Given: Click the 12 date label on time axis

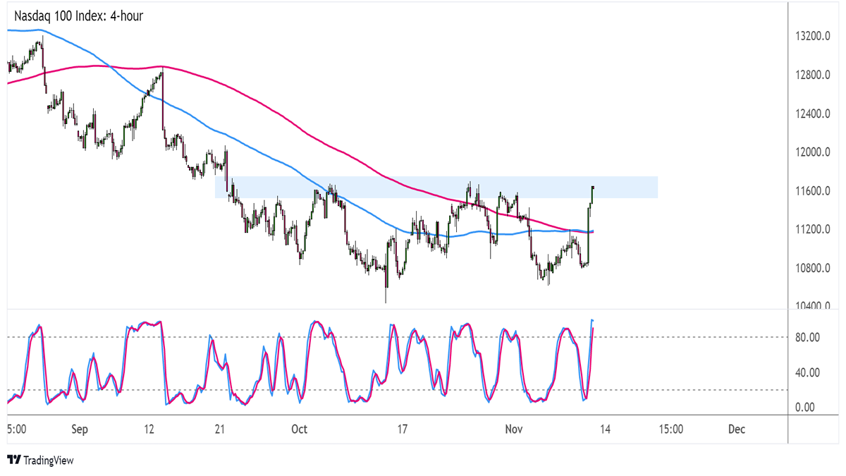Looking at the screenshot, I should coord(149,429).
